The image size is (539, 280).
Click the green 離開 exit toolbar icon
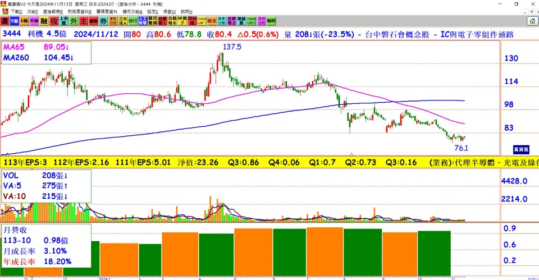[271, 21]
